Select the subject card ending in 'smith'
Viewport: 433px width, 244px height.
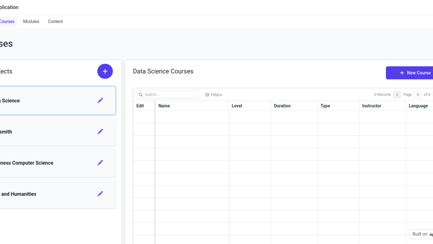pyautogui.click(x=58, y=132)
